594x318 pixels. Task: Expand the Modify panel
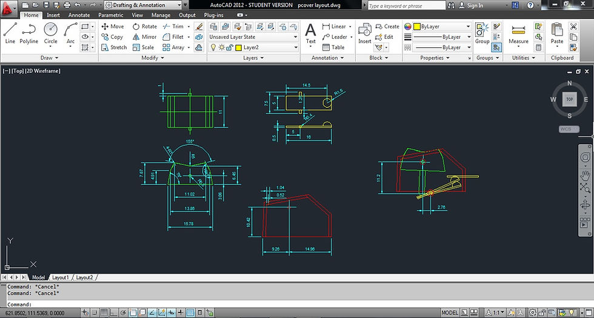pos(153,58)
